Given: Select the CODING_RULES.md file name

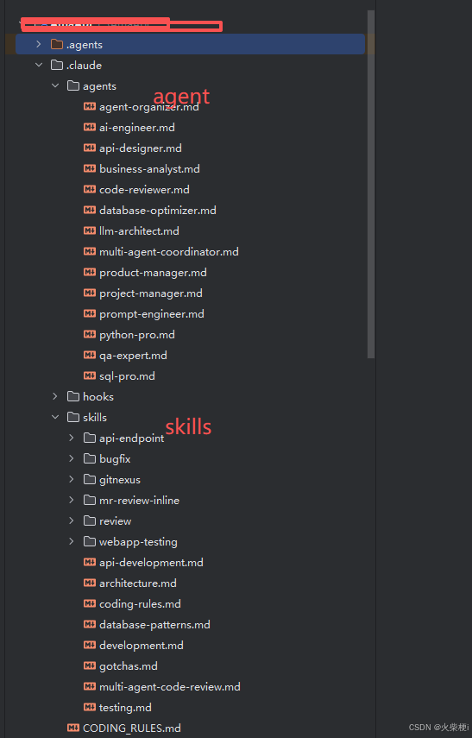Looking at the screenshot, I should pos(132,729).
